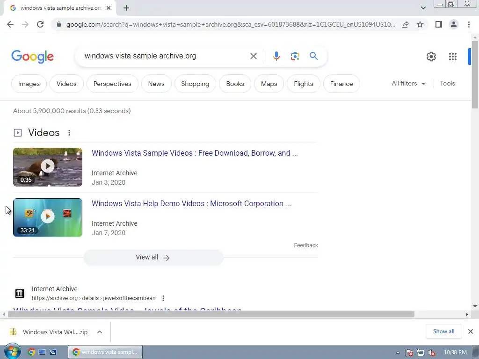
Task: Open the Chrome profile avatar
Action: click(x=454, y=24)
